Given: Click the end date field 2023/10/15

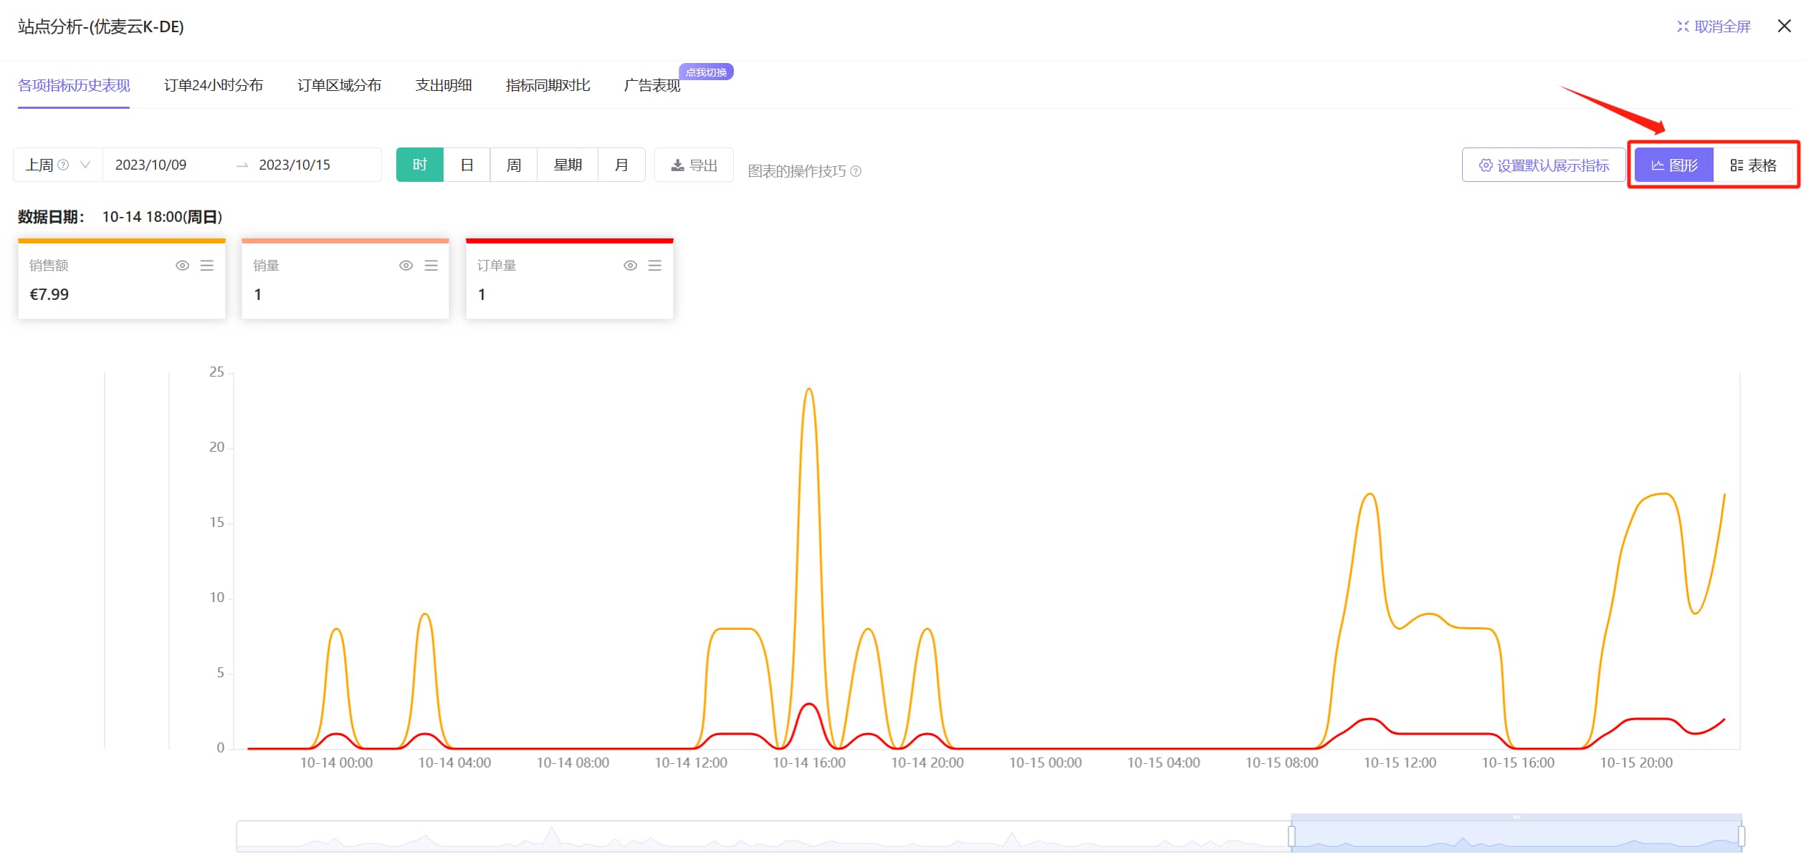Looking at the screenshot, I should tap(295, 165).
